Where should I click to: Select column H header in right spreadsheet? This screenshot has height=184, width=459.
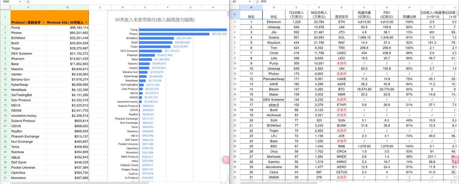409,7
